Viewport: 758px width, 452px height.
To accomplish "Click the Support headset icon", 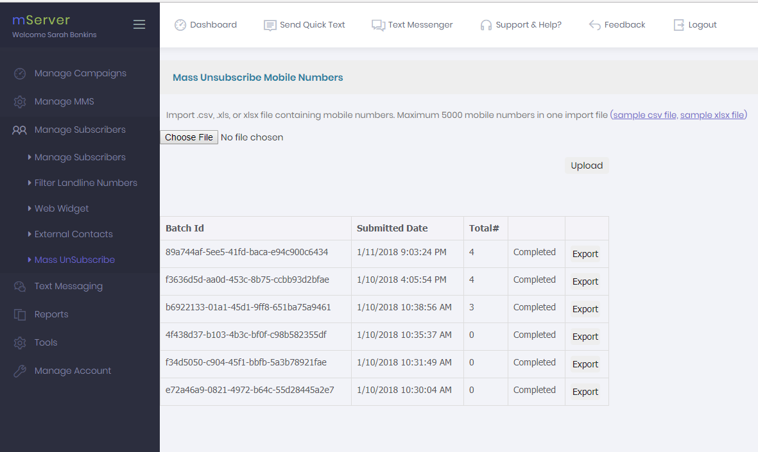I will [x=486, y=25].
